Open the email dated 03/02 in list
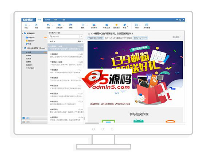The width and height of the screenshot is (213, 159). pos(66,63)
